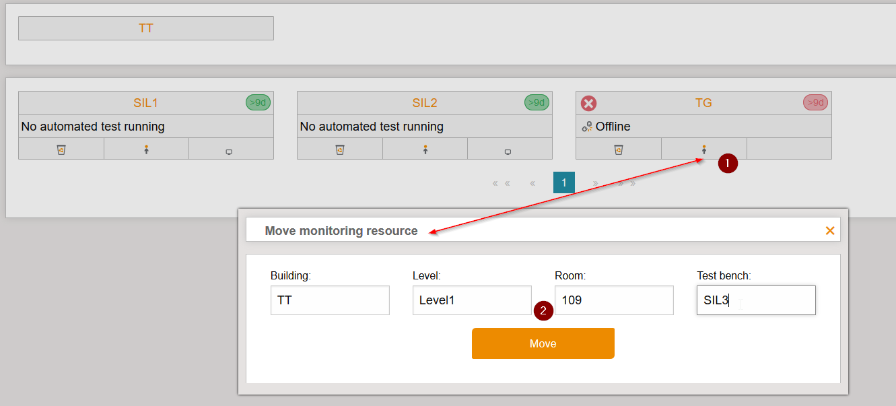This screenshot has width=896, height=406.
Task: Click the move resource icon on SIL1
Action: point(146,149)
